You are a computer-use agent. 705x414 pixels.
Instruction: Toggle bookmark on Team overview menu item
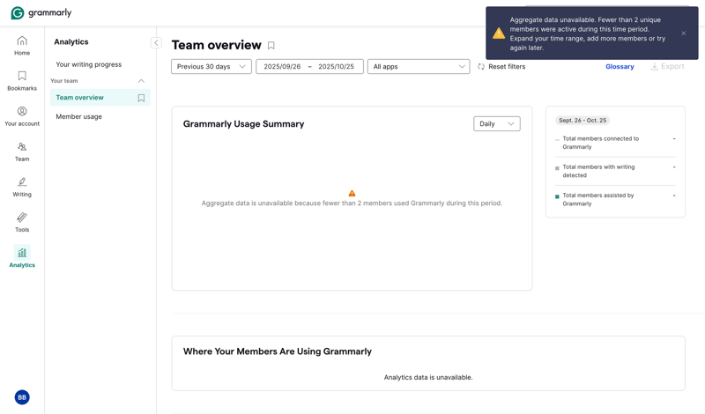click(141, 98)
